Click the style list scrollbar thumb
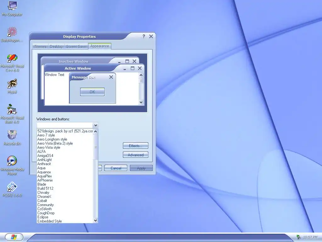 tap(96, 147)
